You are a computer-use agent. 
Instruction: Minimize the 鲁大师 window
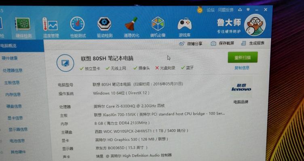coord(257,10)
